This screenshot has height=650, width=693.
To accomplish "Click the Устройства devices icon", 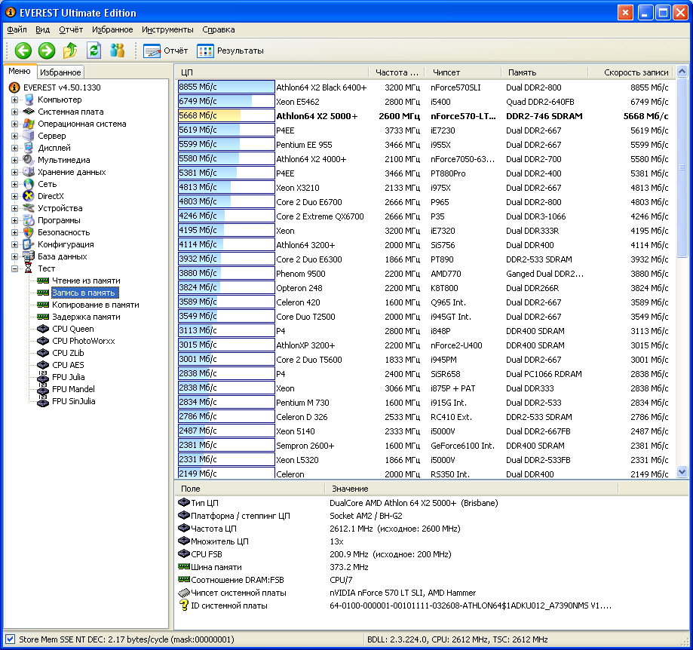I will pyautogui.click(x=29, y=207).
